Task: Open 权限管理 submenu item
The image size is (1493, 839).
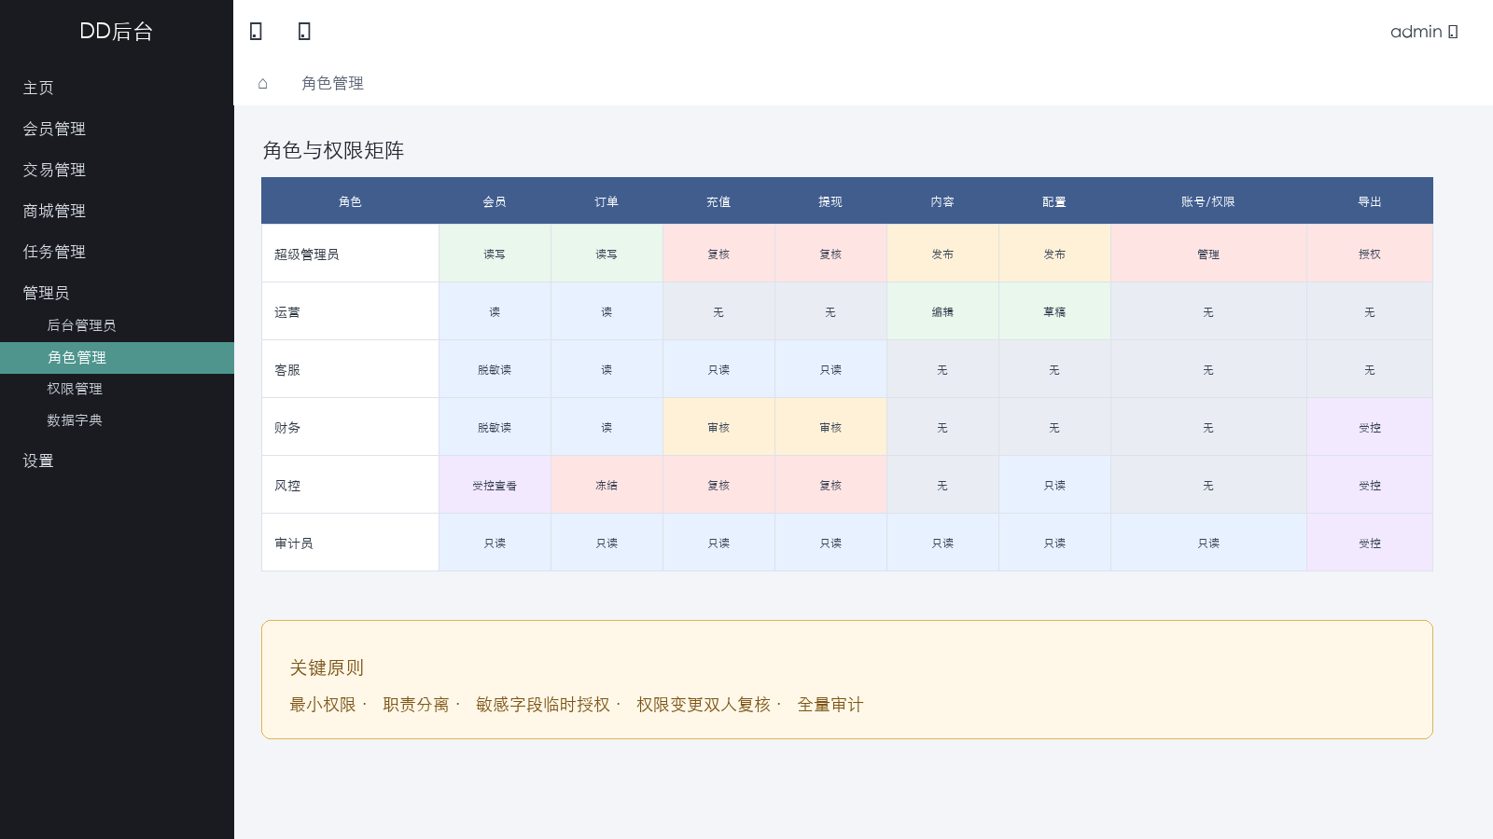Action: [x=117, y=389]
